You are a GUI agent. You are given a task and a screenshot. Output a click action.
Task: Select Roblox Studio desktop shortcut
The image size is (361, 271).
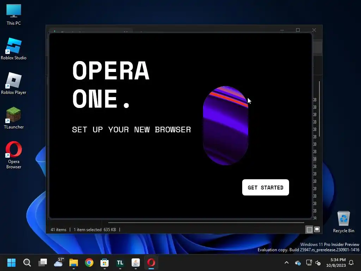(14, 49)
